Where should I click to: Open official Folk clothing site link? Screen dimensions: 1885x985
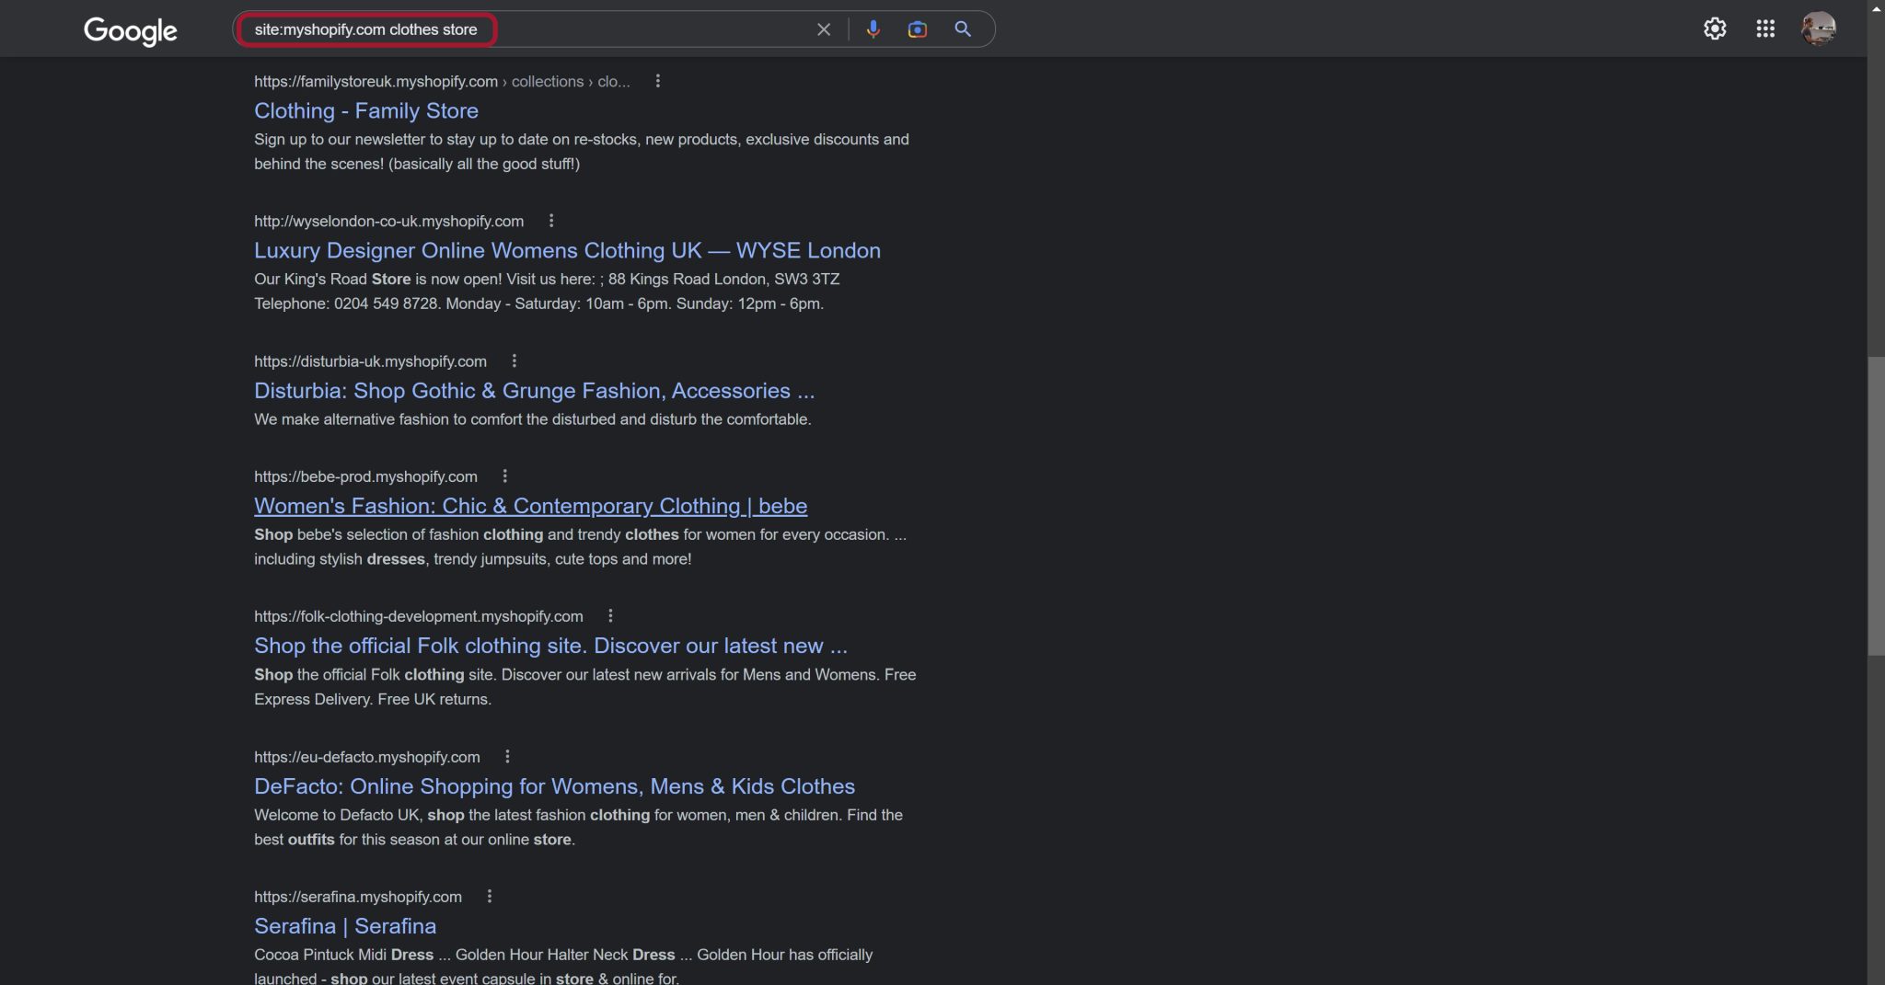click(550, 646)
